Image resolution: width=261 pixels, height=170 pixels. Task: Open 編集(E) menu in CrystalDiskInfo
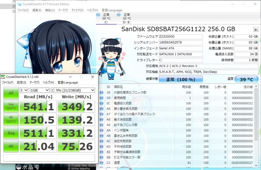[x=37, y=10]
